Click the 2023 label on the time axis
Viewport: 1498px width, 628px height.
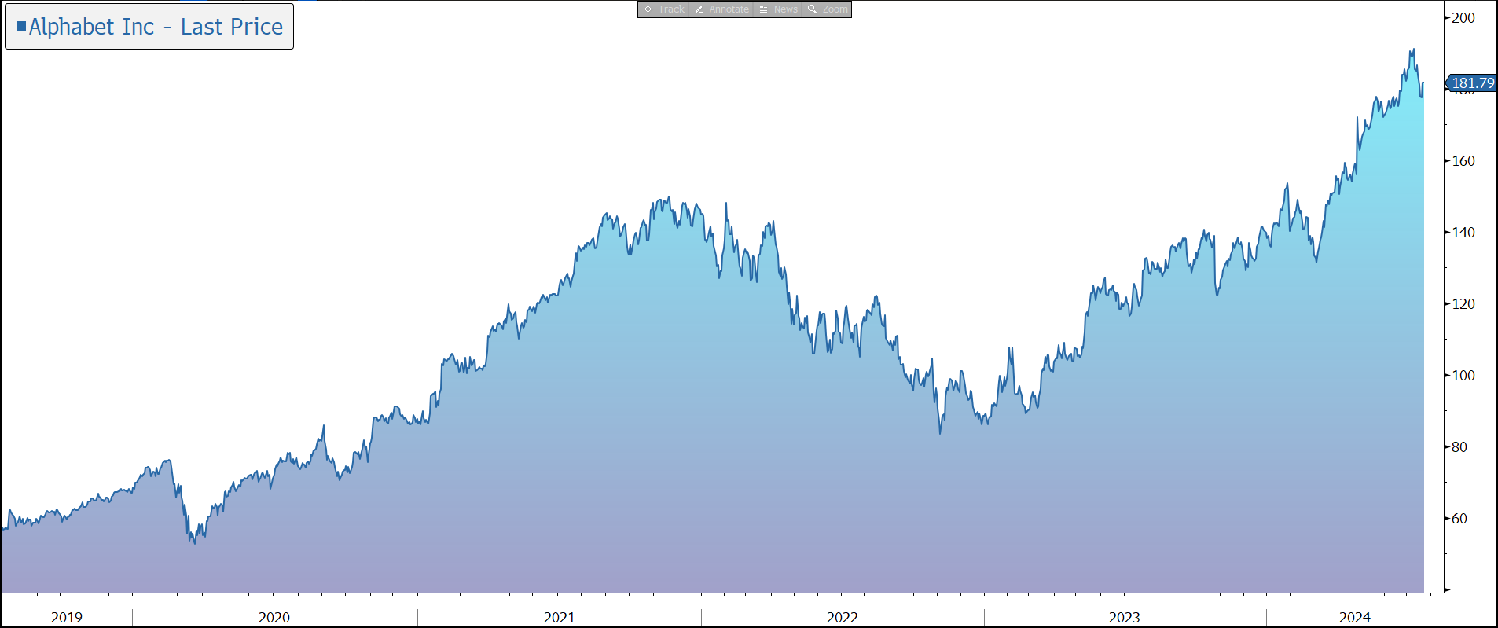(x=1125, y=618)
